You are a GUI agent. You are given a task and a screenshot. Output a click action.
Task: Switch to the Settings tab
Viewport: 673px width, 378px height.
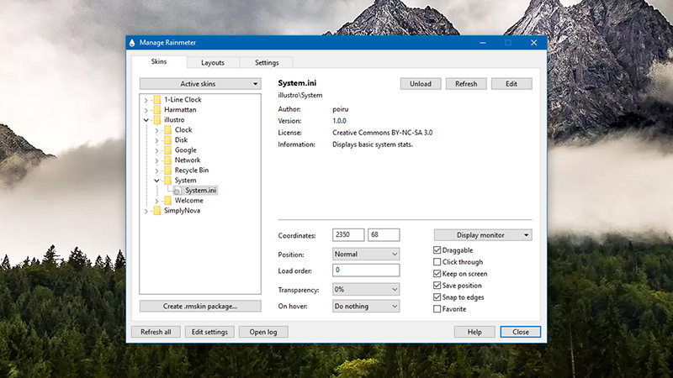[267, 62]
